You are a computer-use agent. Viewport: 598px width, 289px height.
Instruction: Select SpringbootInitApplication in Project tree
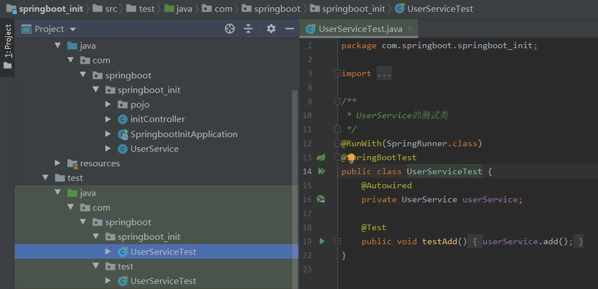(x=184, y=134)
